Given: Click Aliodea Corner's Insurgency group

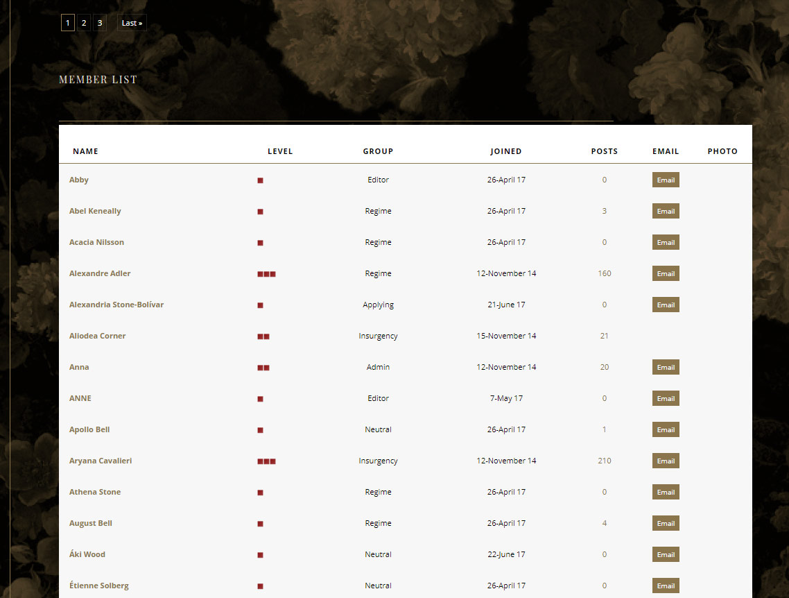Looking at the screenshot, I should point(378,336).
